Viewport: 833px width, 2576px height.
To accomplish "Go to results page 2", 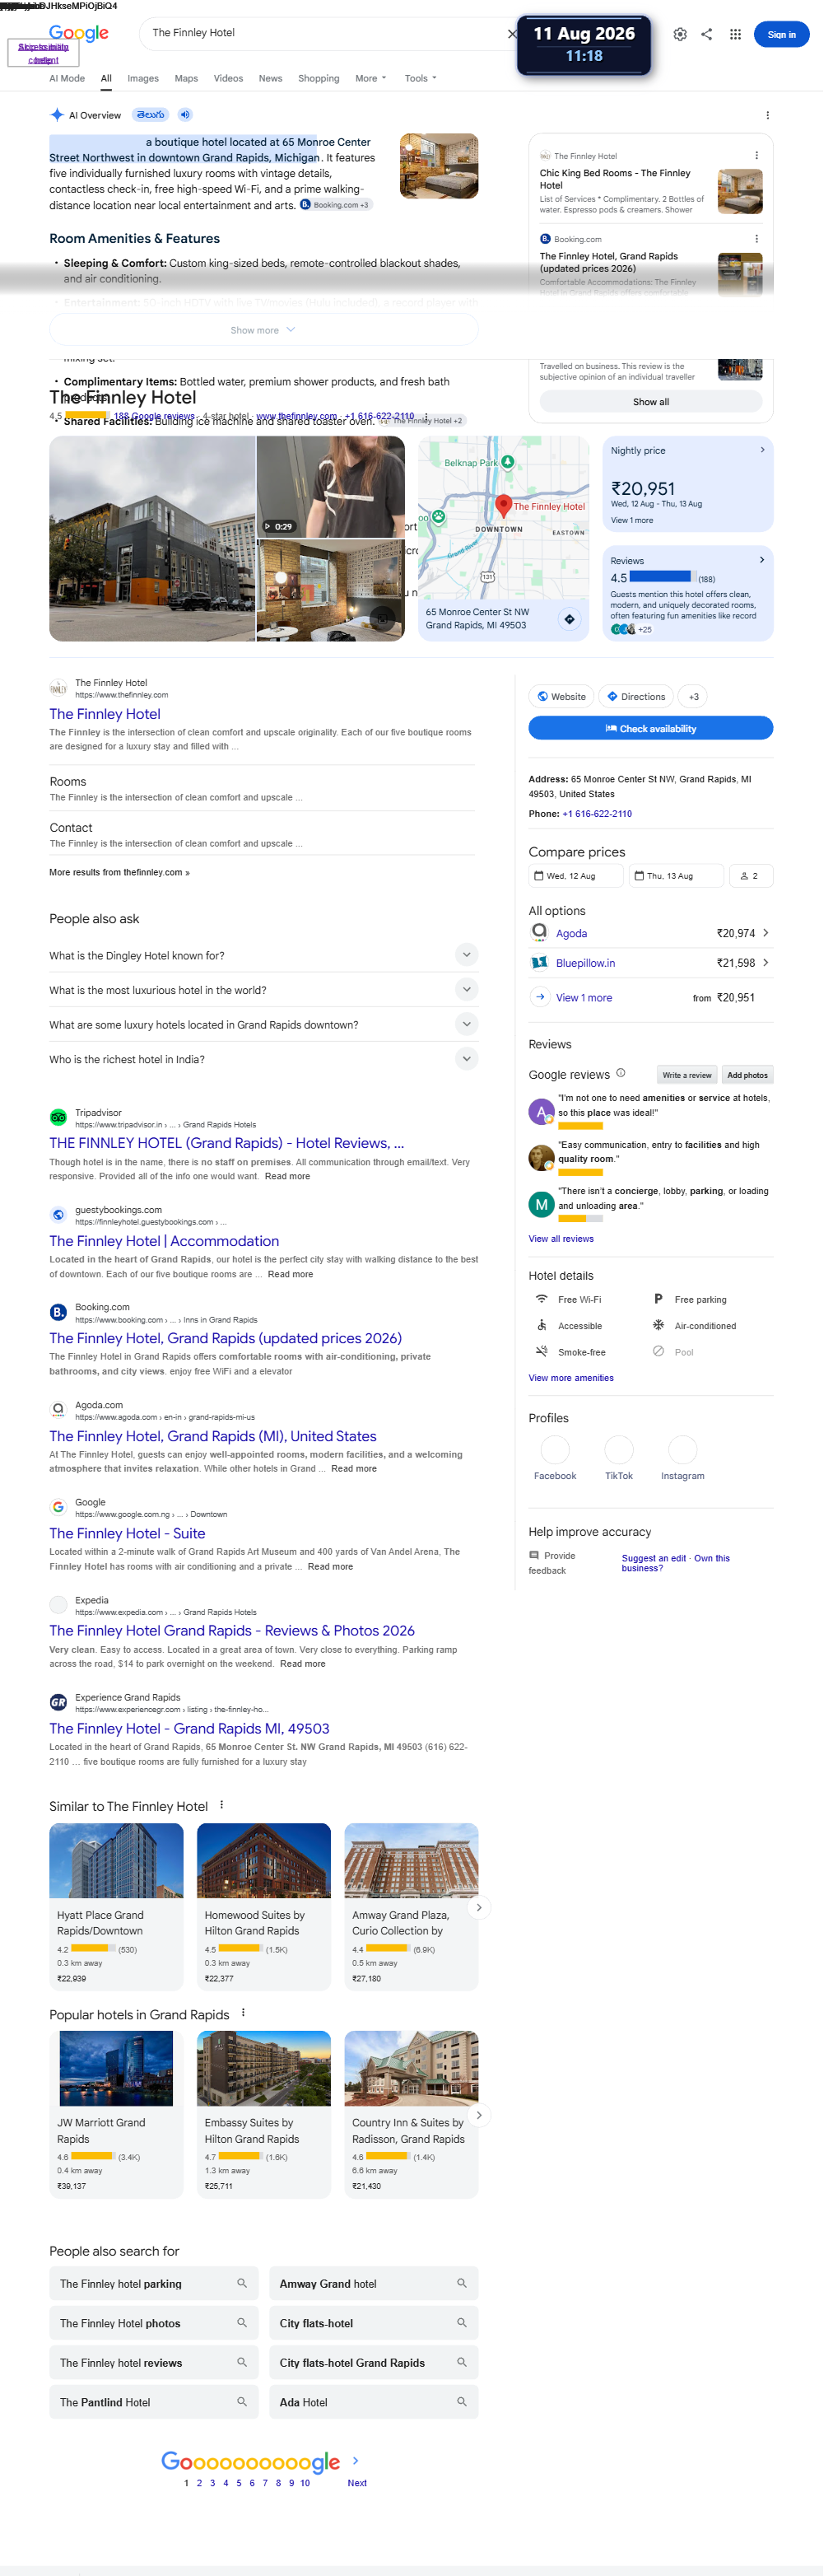I will coord(199,2482).
